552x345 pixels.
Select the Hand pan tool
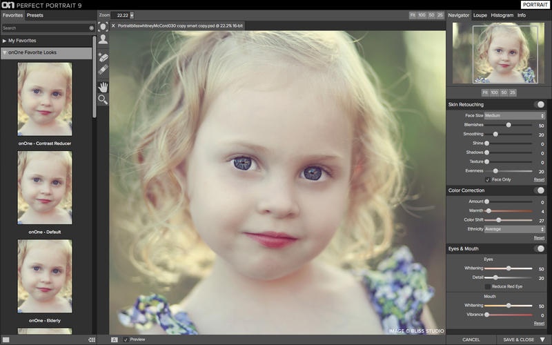pyautogui.click(x=103, y=87)
